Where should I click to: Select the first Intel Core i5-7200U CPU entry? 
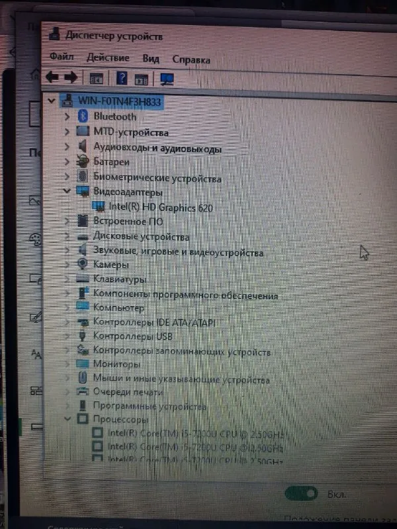pyautogui.click(x=195, y=434)
